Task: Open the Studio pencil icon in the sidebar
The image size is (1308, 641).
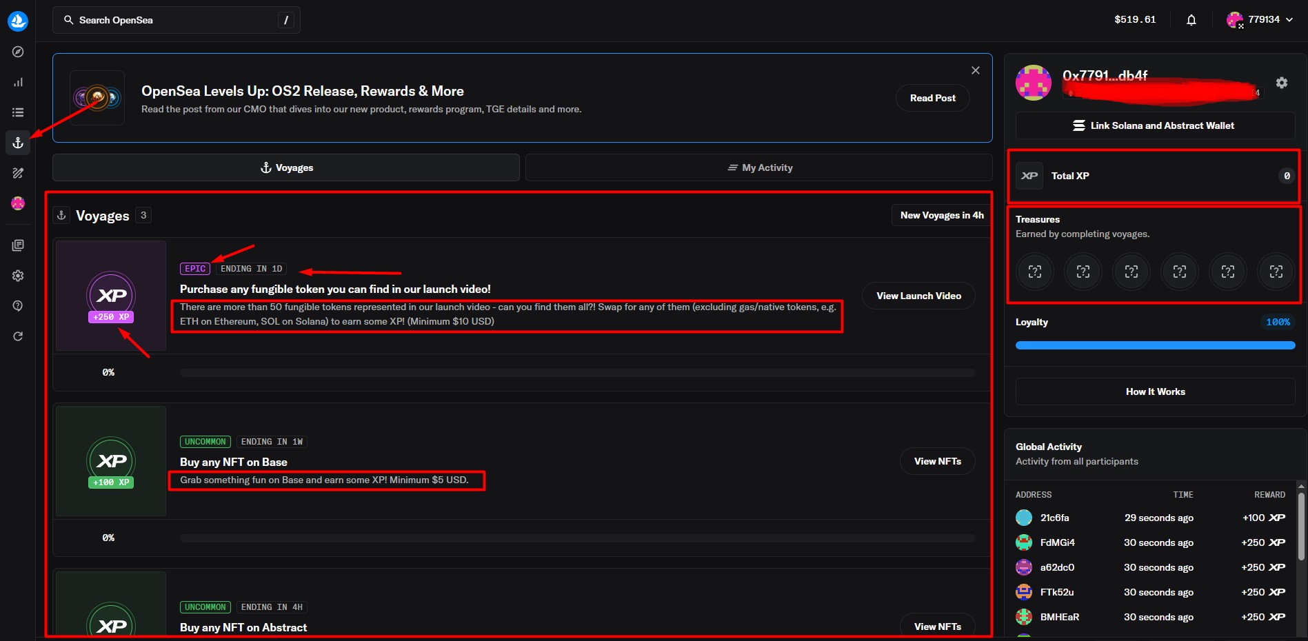Action: 18,173
